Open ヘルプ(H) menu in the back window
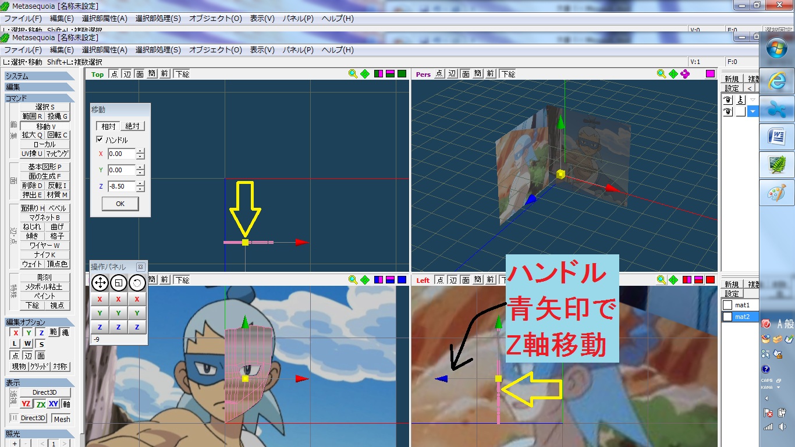795x447 pixels. 338,18
